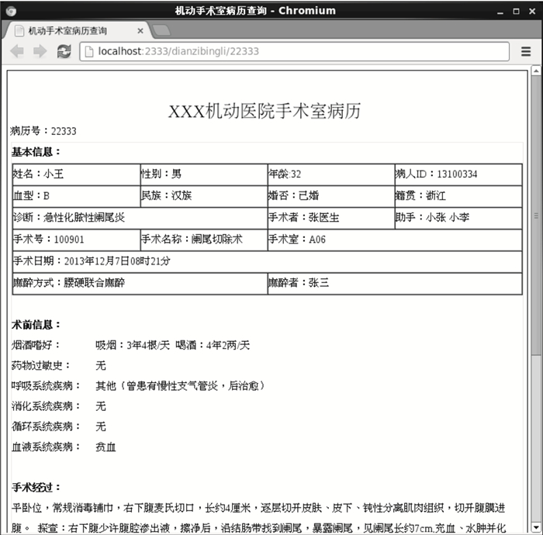Click the Chromium logo in title bar

[x=11, y=11]
